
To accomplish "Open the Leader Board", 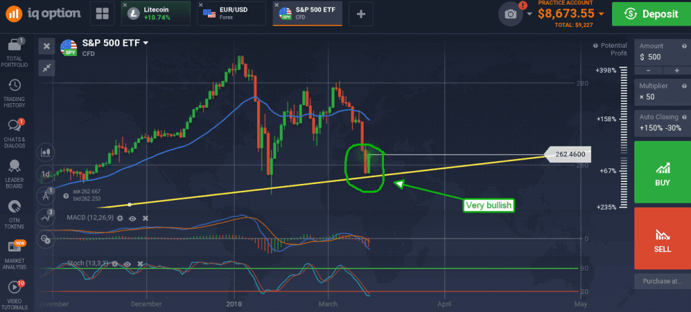I will pyautogui.click(x=16, y=175).
